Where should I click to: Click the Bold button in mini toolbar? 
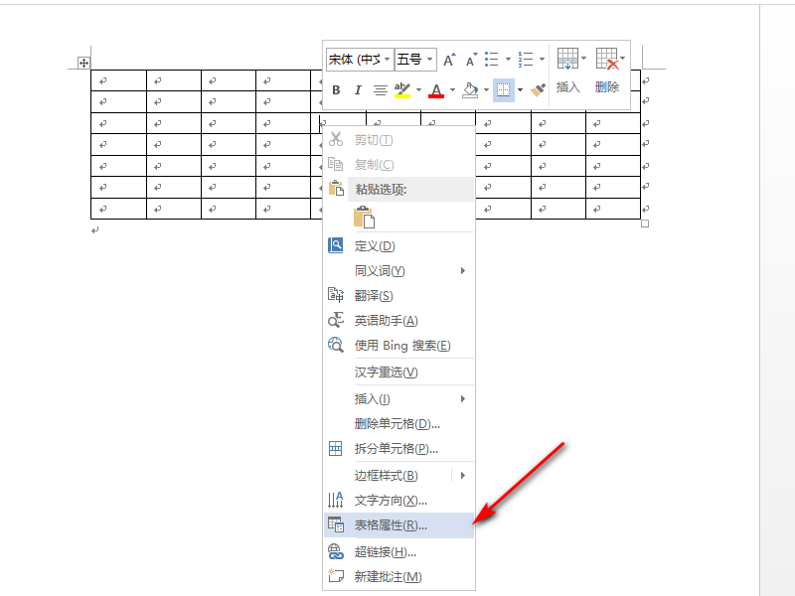[336, 90]
